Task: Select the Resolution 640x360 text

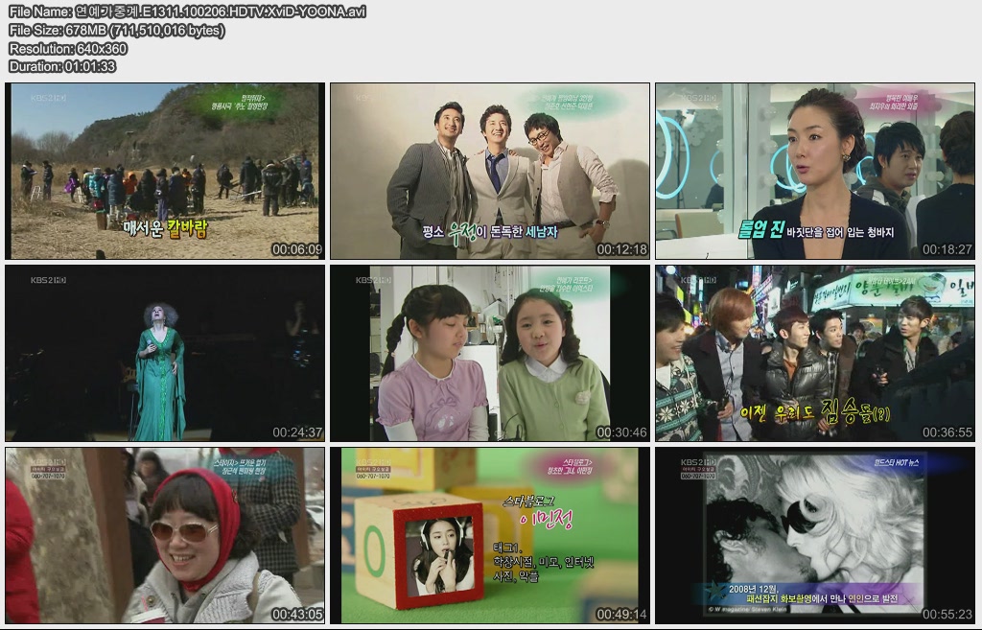Action: coord(67,48)
